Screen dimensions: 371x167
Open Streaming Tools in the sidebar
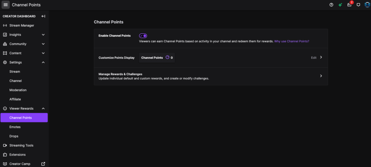tap(21, 145)
